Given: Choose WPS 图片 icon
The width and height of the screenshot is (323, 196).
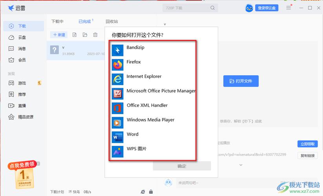Looking at the screenshot, I should tap(118, 152).
